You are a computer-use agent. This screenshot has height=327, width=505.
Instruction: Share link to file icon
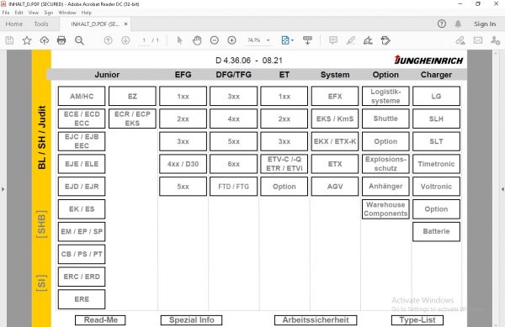(460, 40)
